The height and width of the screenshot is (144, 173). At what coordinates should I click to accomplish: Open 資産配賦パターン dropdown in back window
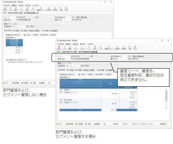tap(27, 26)
